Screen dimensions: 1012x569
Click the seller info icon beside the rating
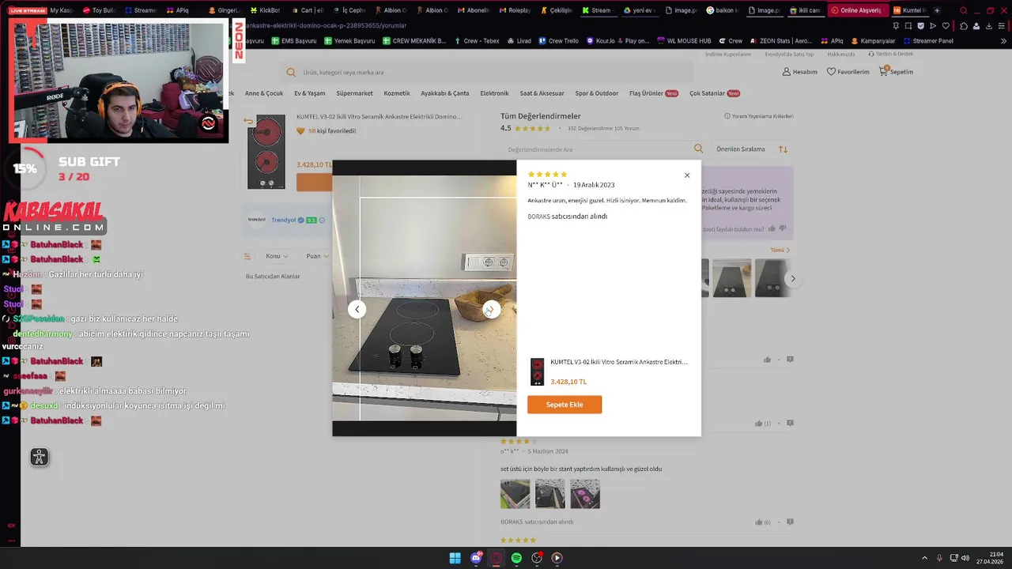point(322,220)
